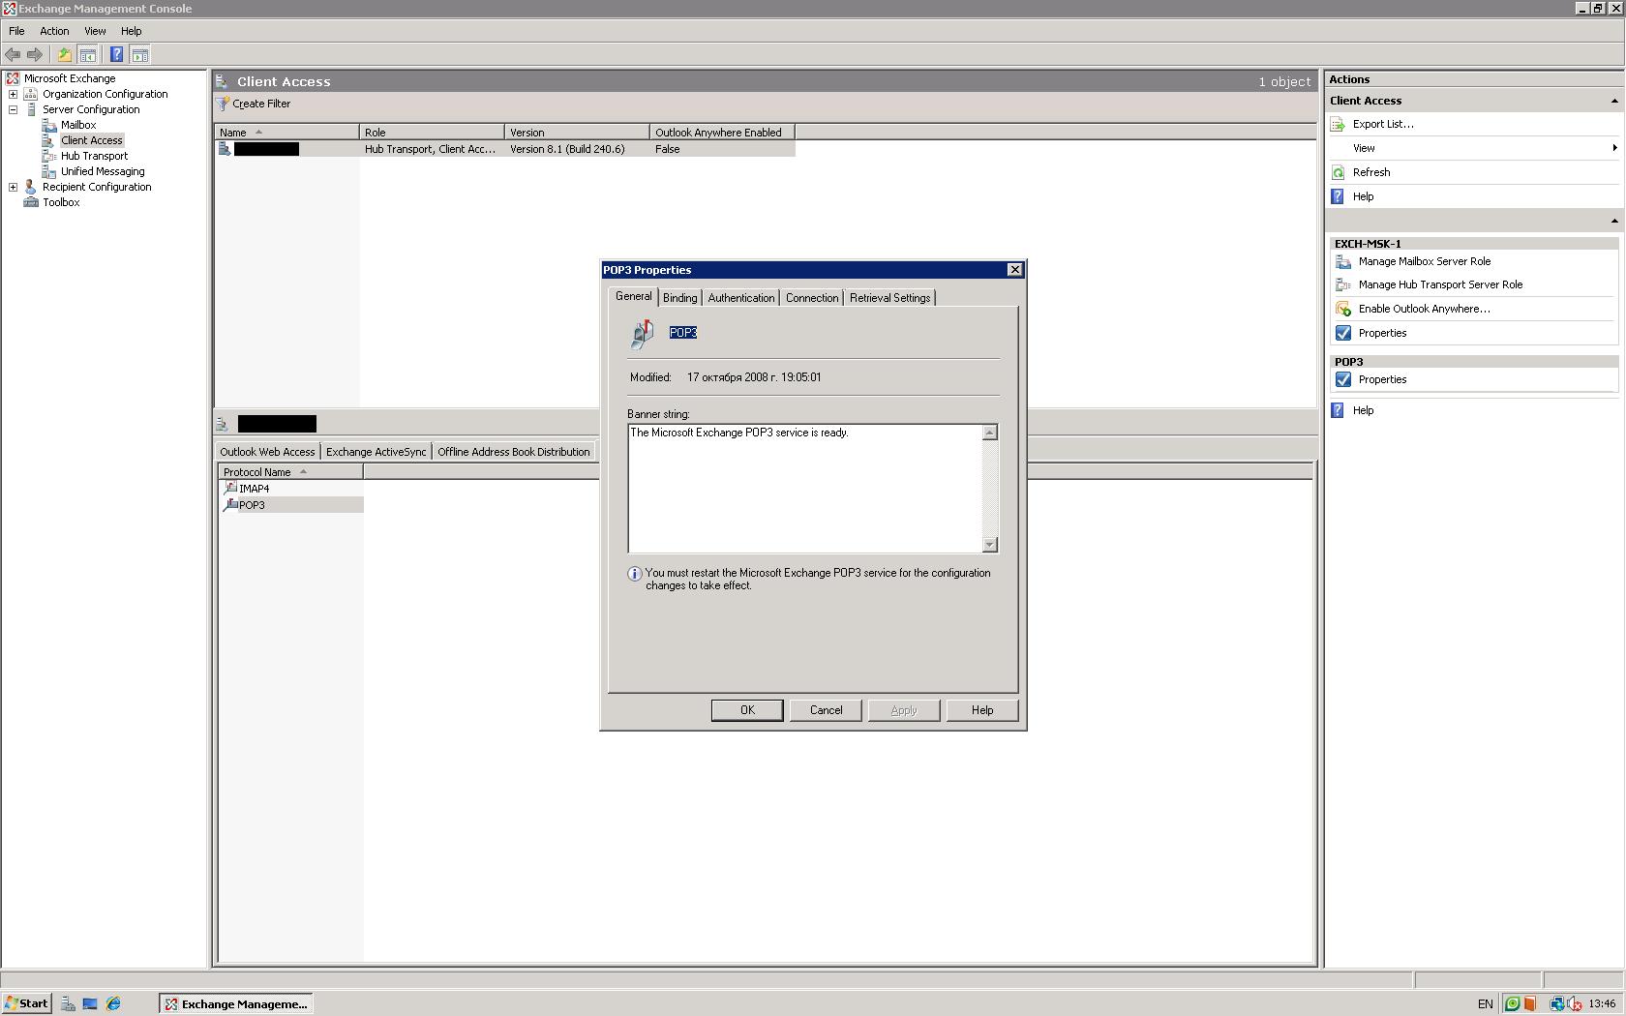
Task: Select Recipient Configuration in the tree
Action: pyautogui.click(x=97, y=187)
